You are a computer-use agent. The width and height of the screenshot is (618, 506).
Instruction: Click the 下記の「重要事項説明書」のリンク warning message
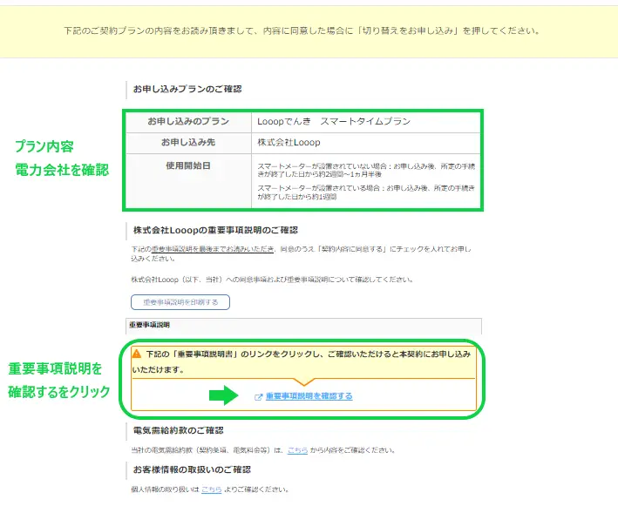pos(302,361)
